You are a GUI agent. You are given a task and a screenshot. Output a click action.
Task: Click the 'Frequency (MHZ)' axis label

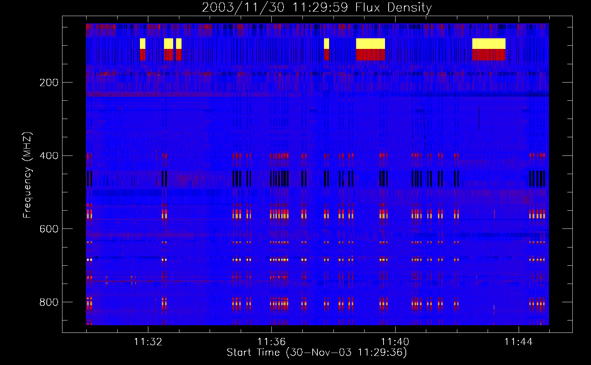[27, 175]
